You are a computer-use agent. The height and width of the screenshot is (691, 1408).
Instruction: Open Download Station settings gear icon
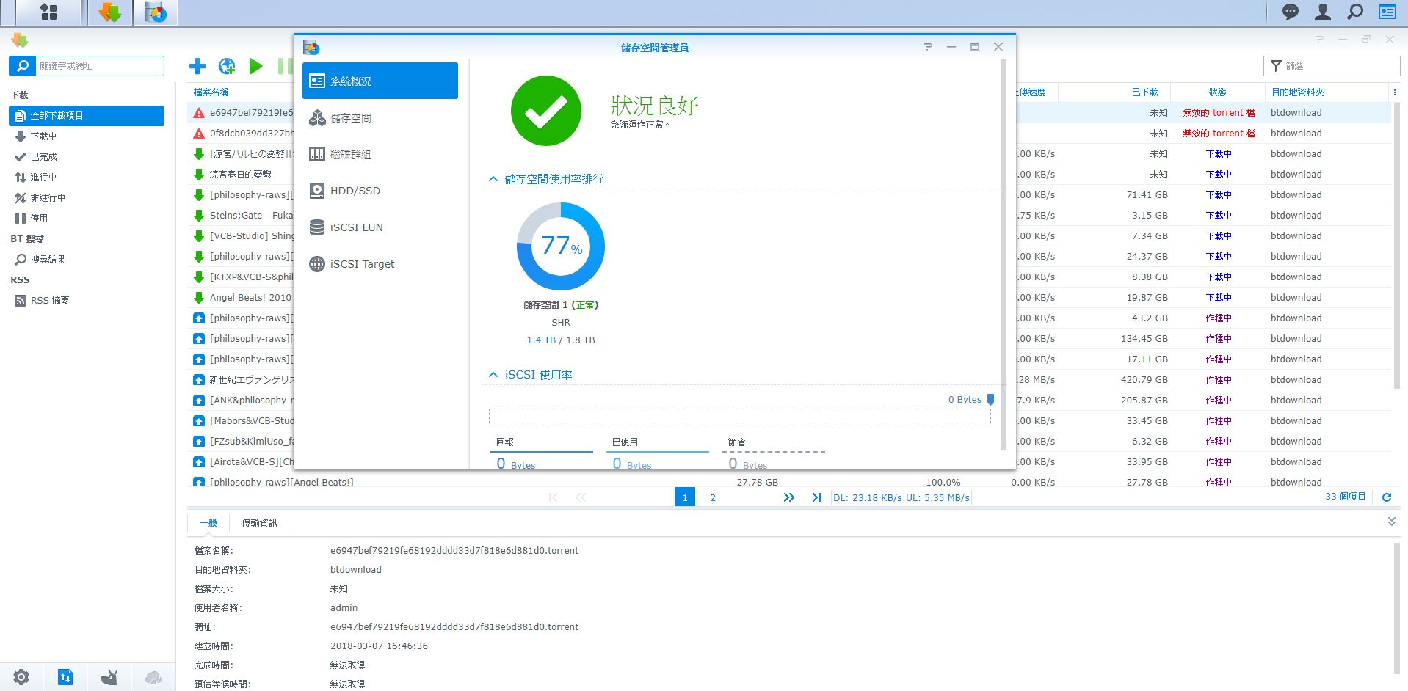21,677
